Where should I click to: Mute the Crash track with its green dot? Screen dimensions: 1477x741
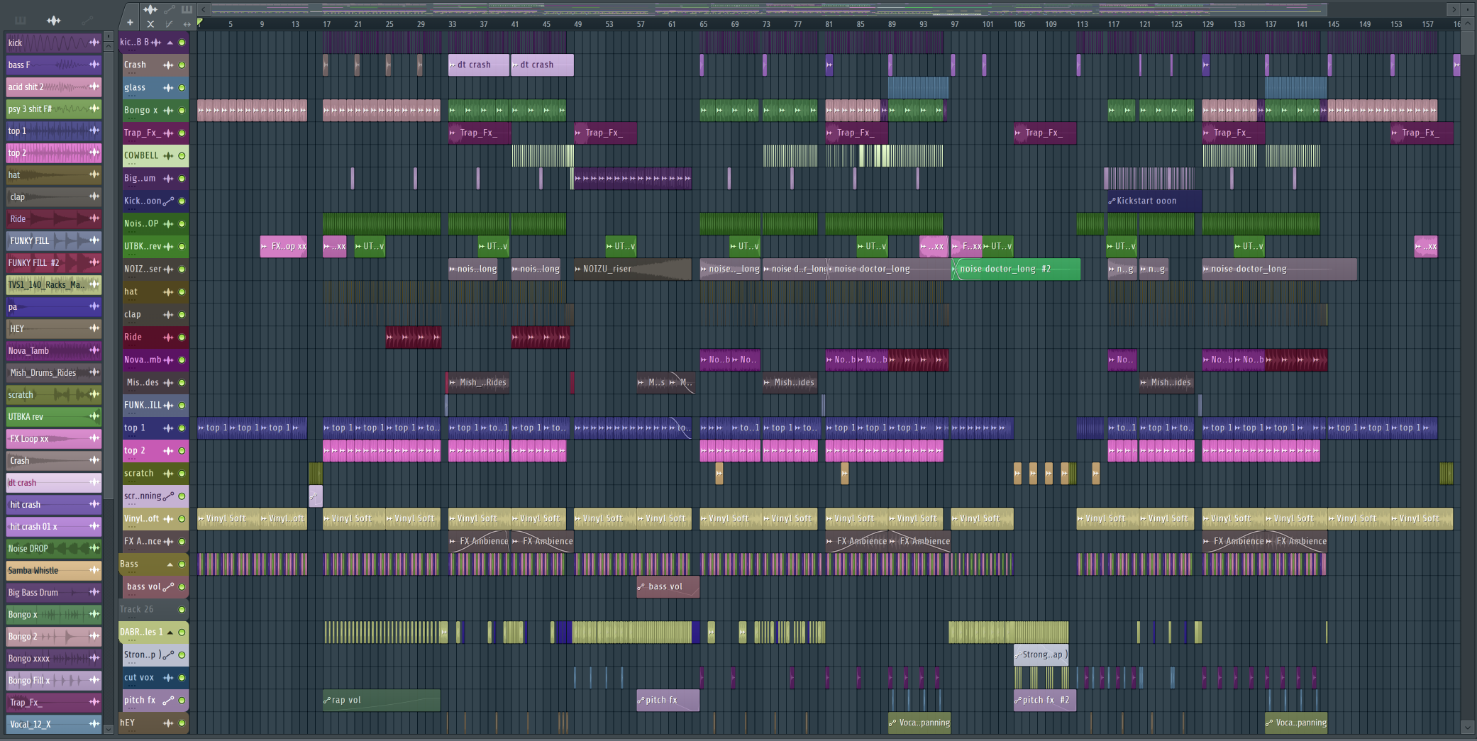coord(182,65)
